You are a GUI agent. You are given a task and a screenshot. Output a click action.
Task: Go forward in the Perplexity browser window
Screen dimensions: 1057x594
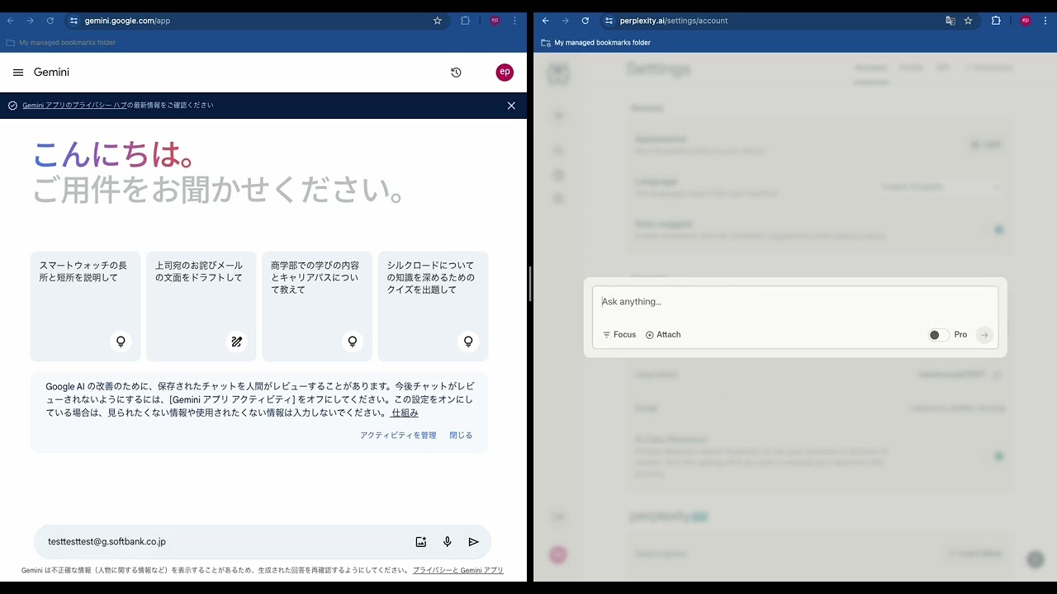tap(566, 21)
